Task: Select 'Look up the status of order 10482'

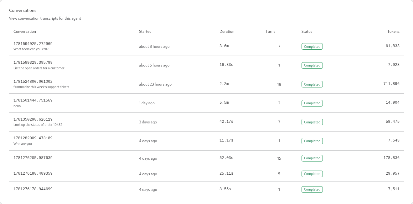Action: click(x=38, y=125)
